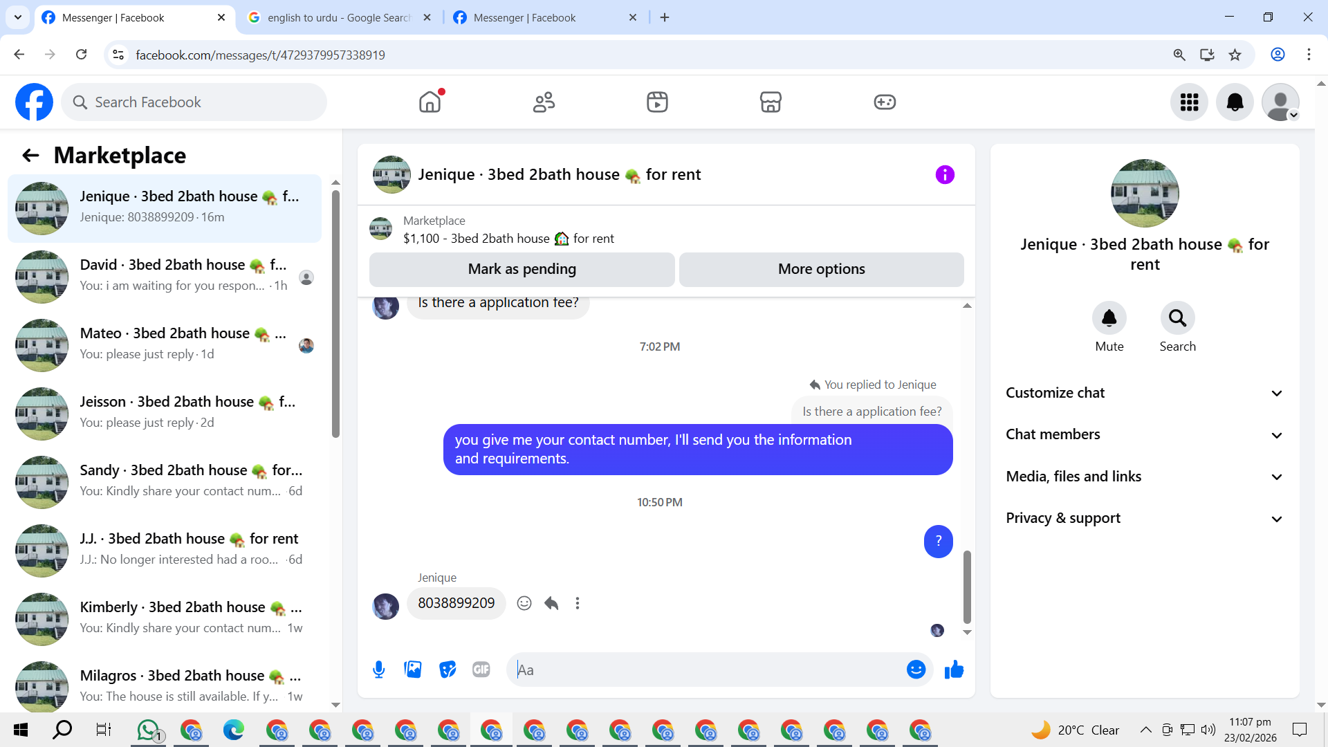Open the emoji picker in message box
The width and height of the screenshot is (1328, 747).
click(916, 670)
